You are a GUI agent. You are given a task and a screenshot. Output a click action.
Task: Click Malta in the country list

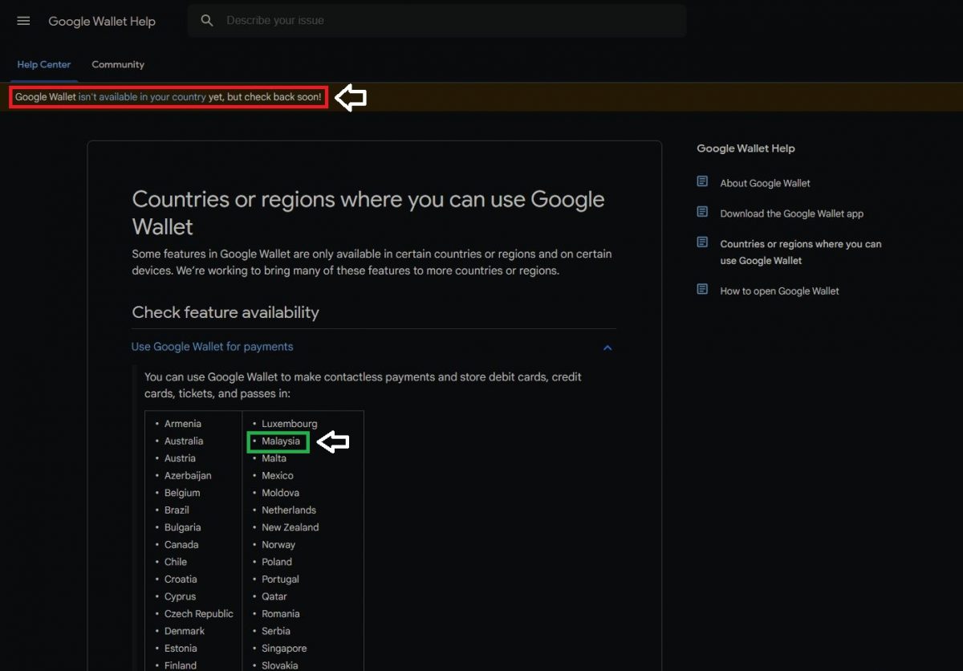point(274,458)
